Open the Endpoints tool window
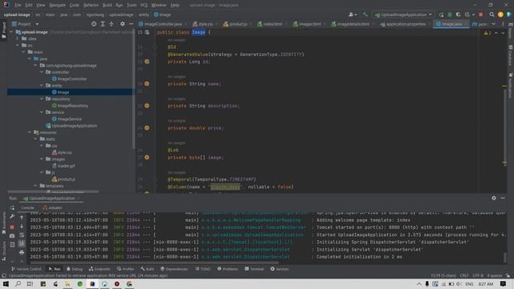514x289 pixels. point(100,269)
